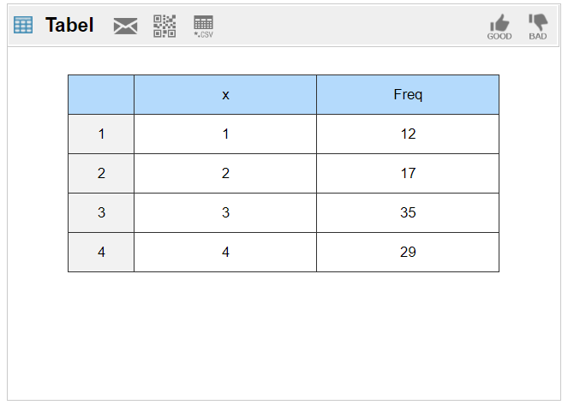Select the x column header
Viewport: 574px width, 411px height.
(x=225, y=95)
